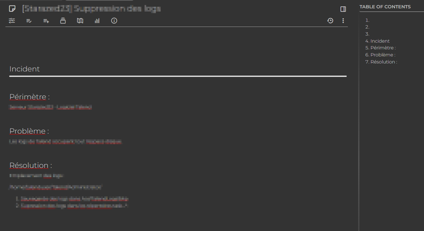The height and width of the screenshot is (231, 424).
Task: Click the archive icon in the toolbar
Action: coord(63,21)
